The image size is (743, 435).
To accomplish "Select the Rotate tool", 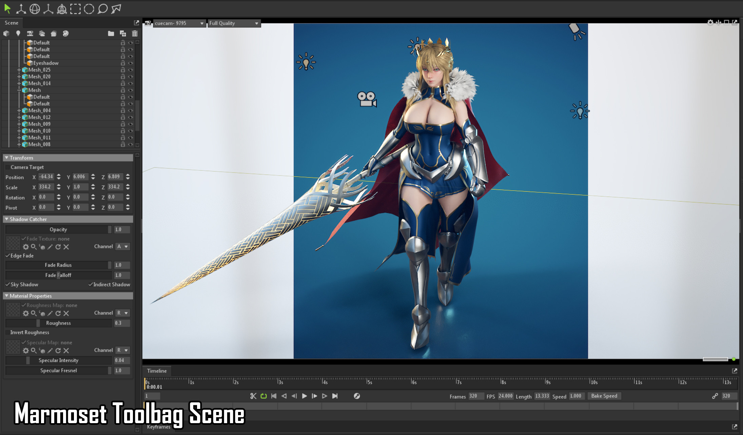I will coord(35,9).
